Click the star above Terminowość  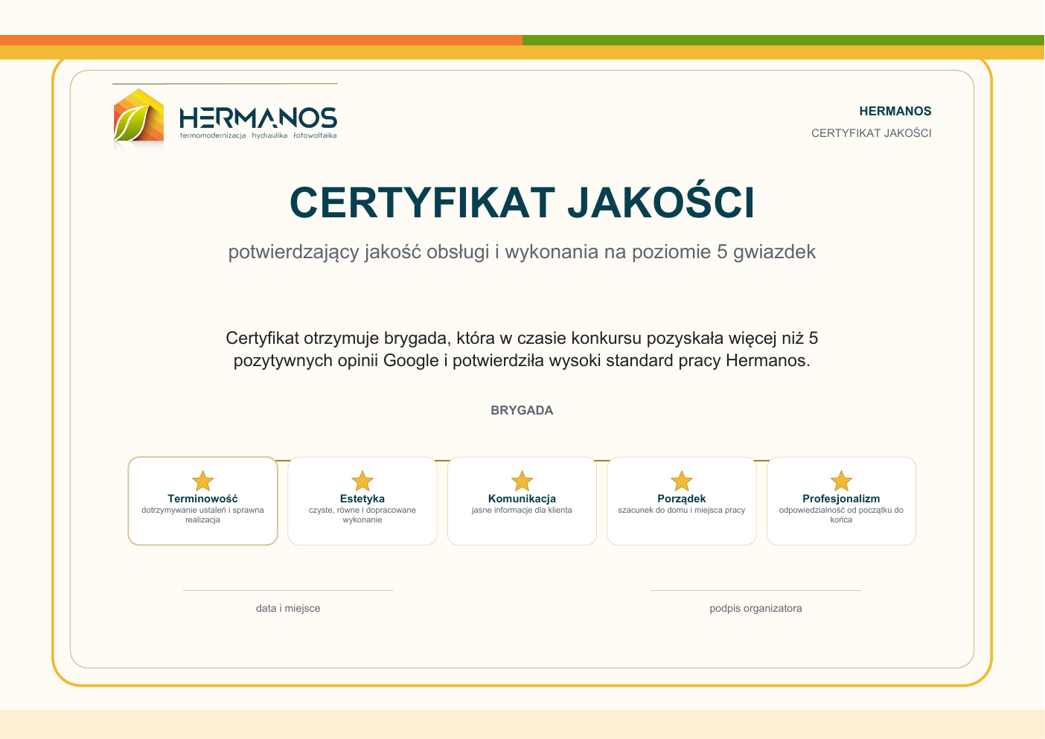click(202, 481)
